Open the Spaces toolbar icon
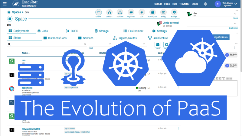This screenshot has width=242, height=136. click(98, 13)
